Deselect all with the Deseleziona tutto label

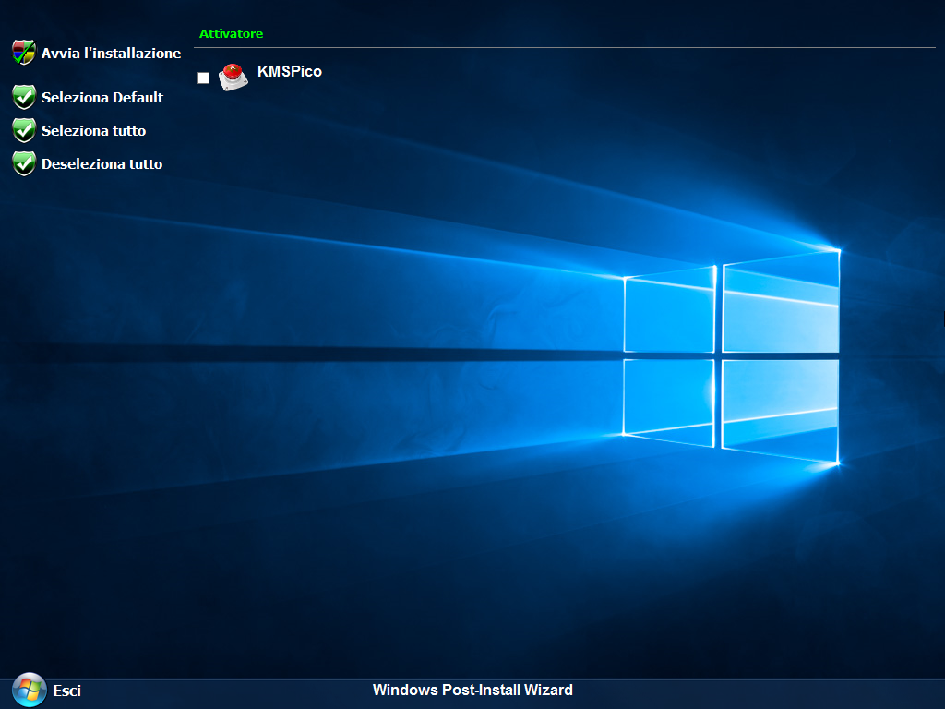click(x=102, y=163)
